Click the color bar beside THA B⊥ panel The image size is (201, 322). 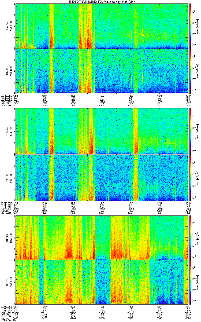point(191,26)
